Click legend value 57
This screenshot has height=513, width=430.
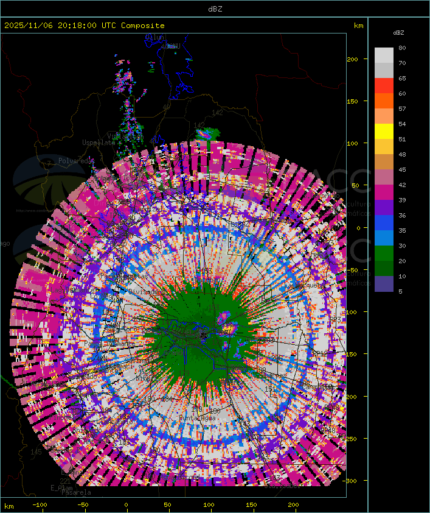402,108
